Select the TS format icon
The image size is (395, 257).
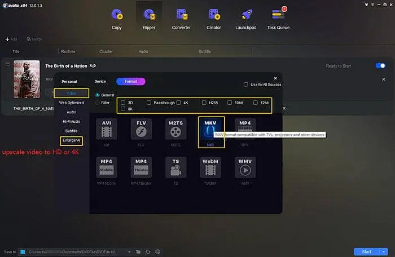click(175, 167)
